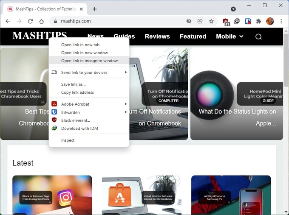Click the COMPUTER category badge

tap(168, 101)
